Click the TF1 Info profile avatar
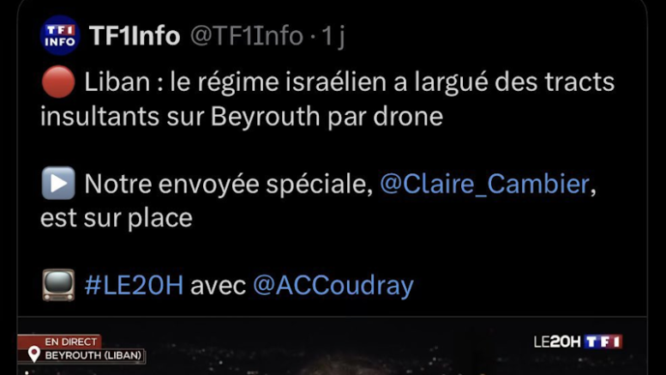The width and height of the screenshot is (666, 375). click(59, 35)
